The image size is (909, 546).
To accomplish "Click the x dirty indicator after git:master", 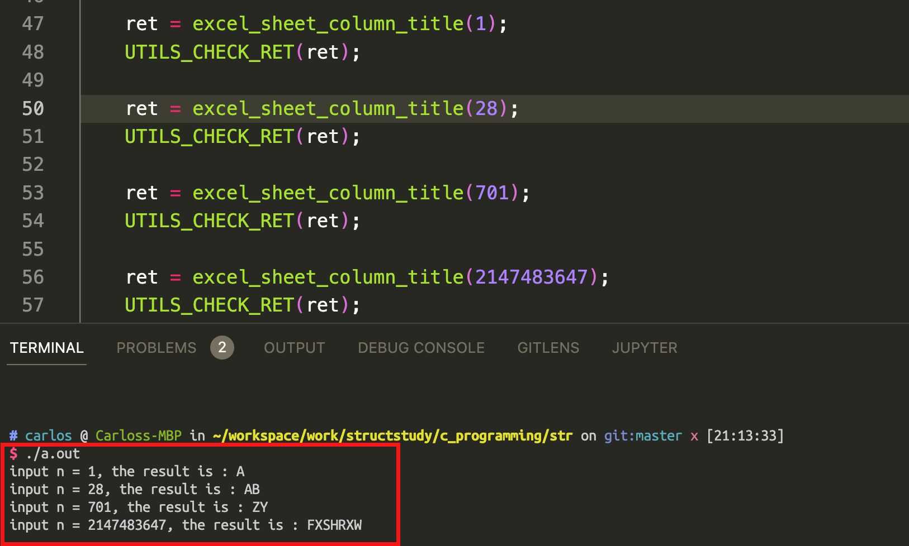I will [694, 435].
